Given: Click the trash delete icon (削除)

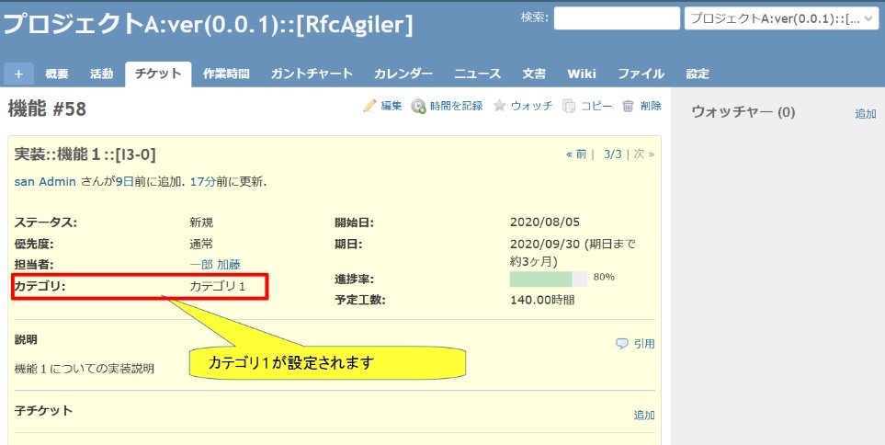Looking at the screenshot, I should pos(629,106).
